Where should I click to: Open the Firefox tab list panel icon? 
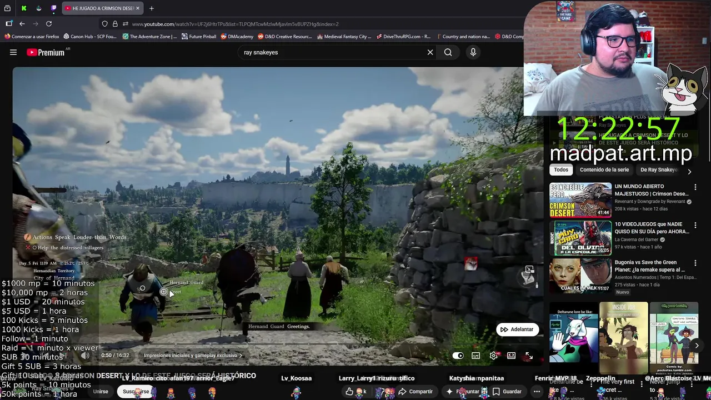click(x=7, y=8)
